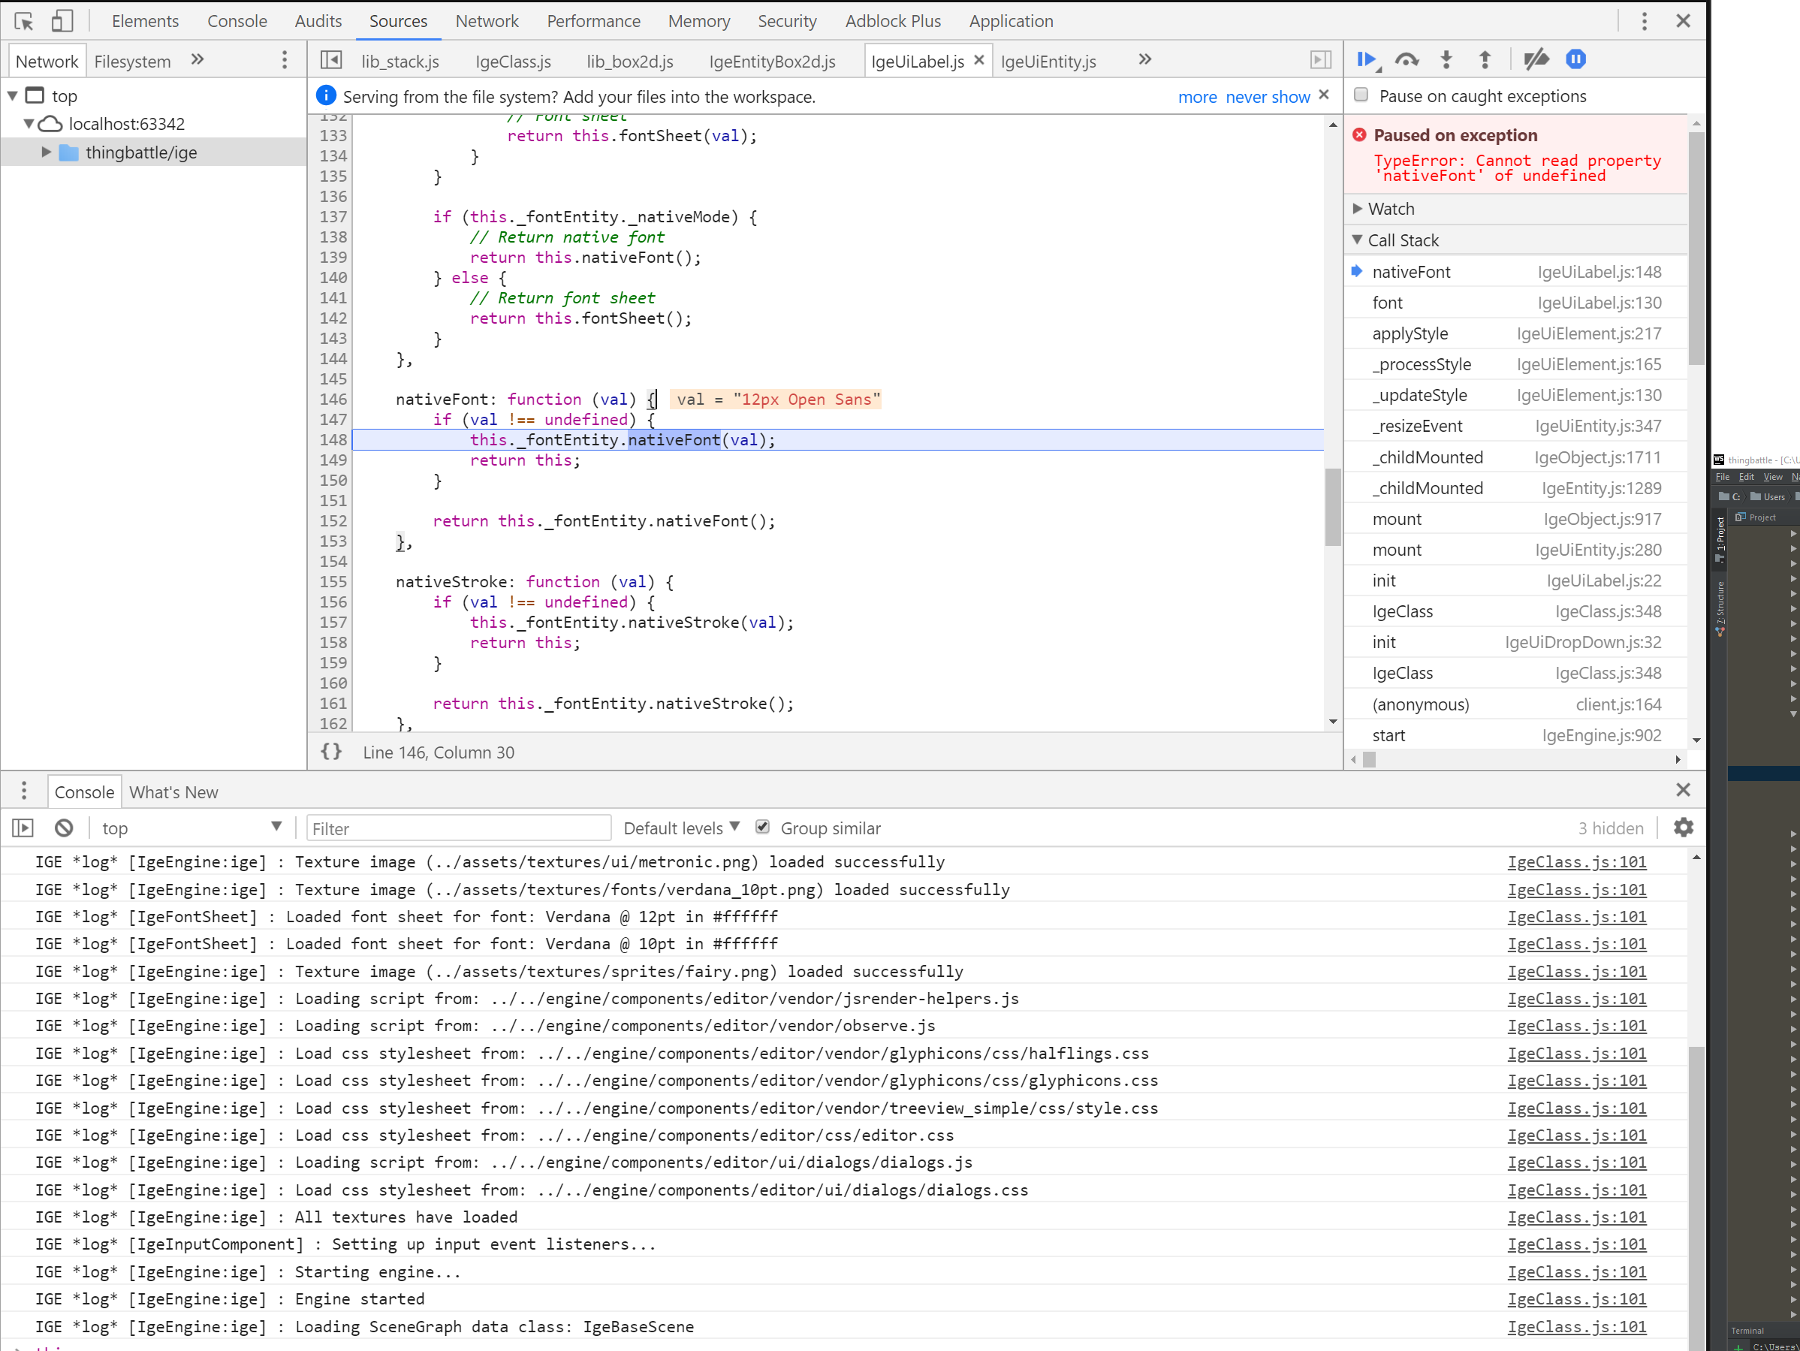1800x1351 pixels.
Task: Open console settings gear
Action: coord(1683,828)
